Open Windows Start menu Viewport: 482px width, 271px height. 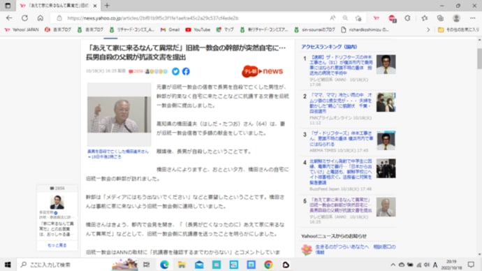click(8, 265)
